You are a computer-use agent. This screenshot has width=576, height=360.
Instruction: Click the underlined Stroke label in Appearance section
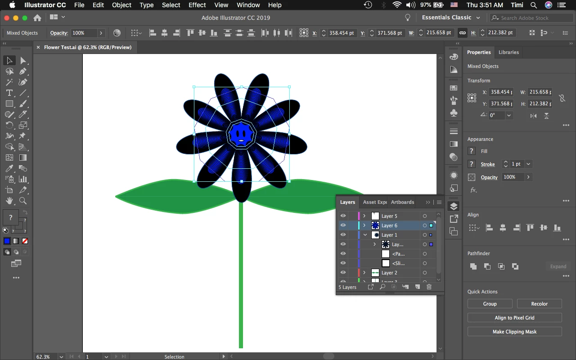coord(488,164)
